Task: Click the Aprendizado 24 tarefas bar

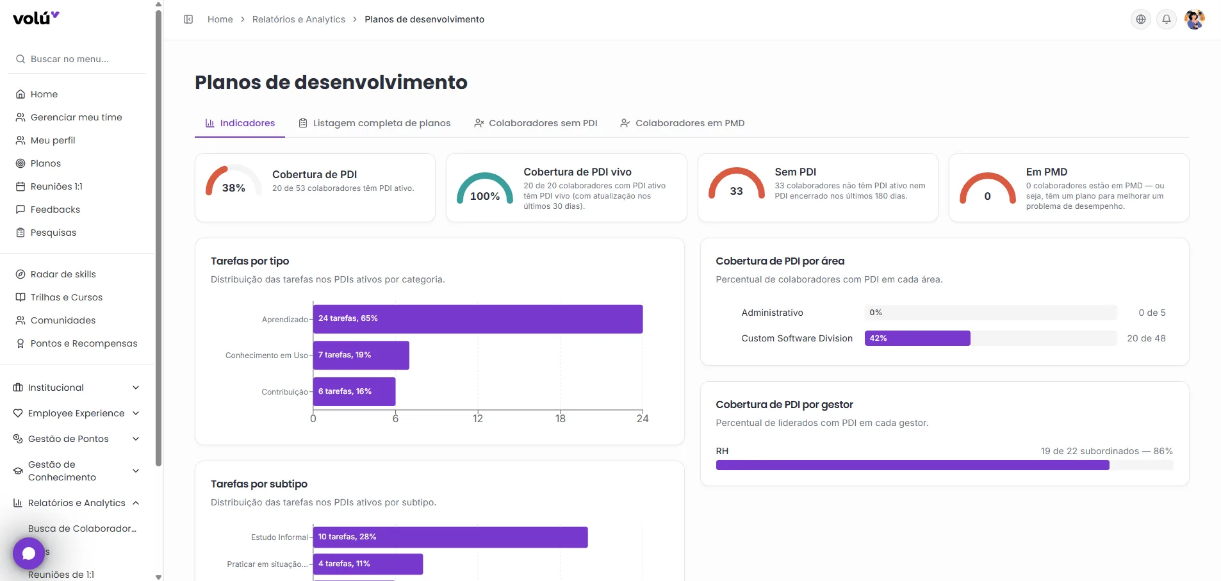Action: [478, 319]
